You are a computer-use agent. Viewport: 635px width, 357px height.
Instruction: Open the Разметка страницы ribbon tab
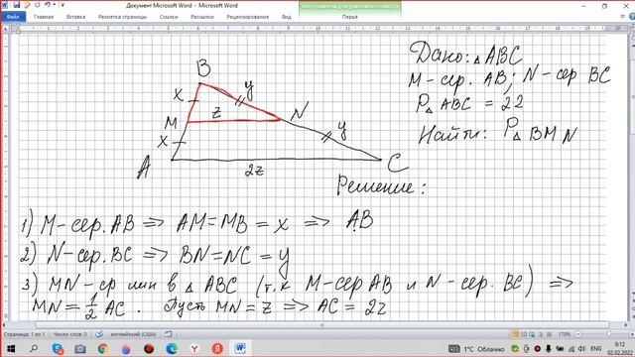pyautogui.click(x=122, y=17)
